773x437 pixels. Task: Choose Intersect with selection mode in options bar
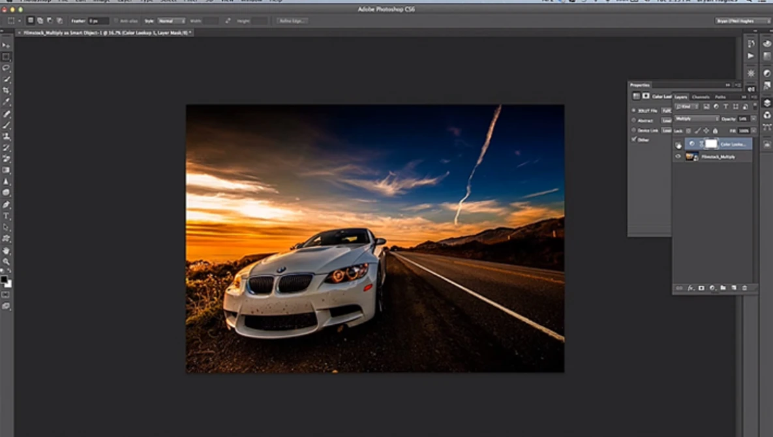[59, 21]
